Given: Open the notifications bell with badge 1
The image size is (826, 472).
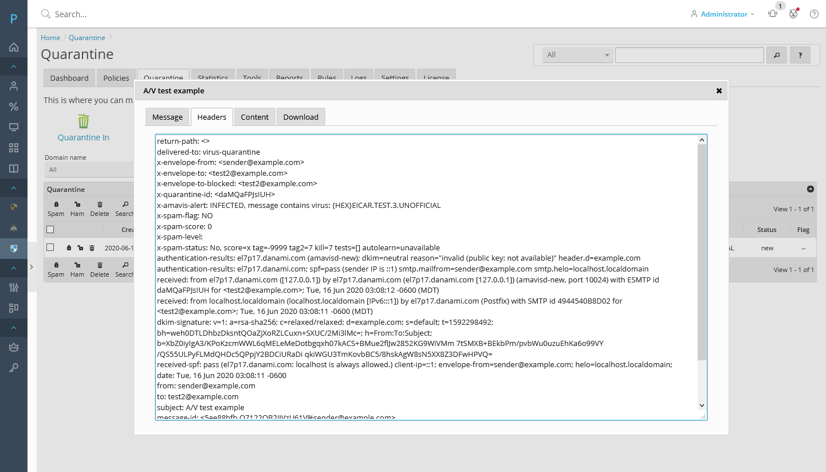Looking at the screenshot, I should 773,14.
